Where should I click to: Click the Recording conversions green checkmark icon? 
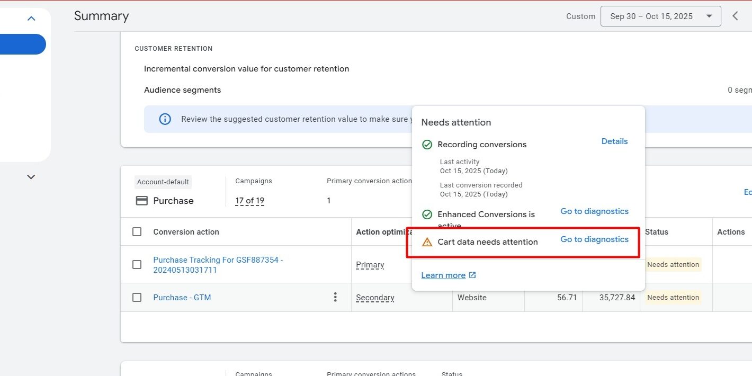click(x=427, y=145)
